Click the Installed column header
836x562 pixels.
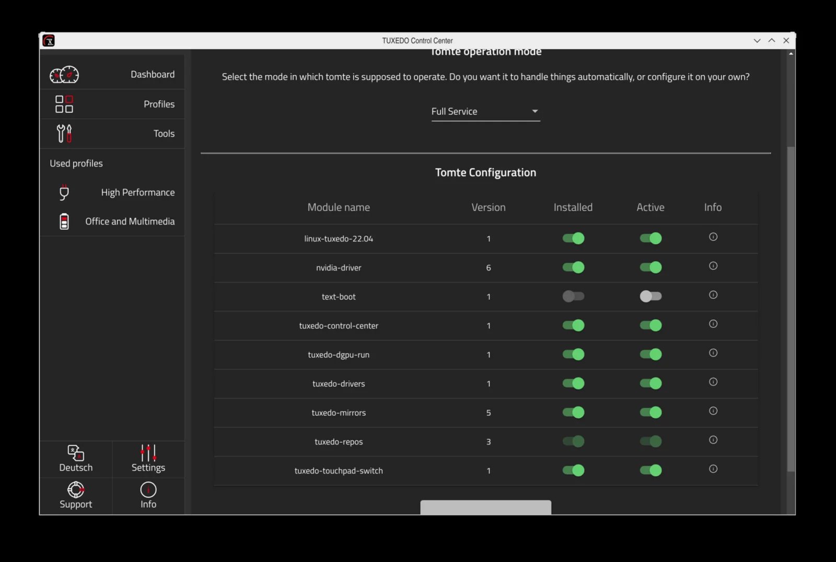[573, 207]
